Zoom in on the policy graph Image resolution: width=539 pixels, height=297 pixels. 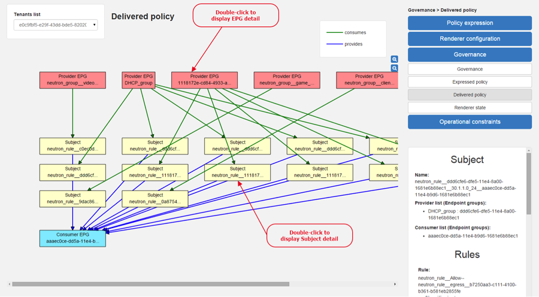point(394,59)
